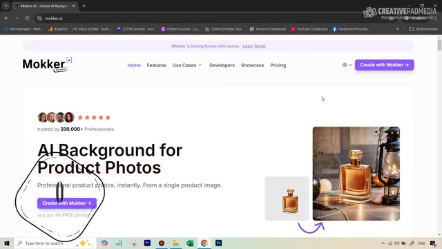Open the Orders Kindle bookmark

click(x=224, y=29)
